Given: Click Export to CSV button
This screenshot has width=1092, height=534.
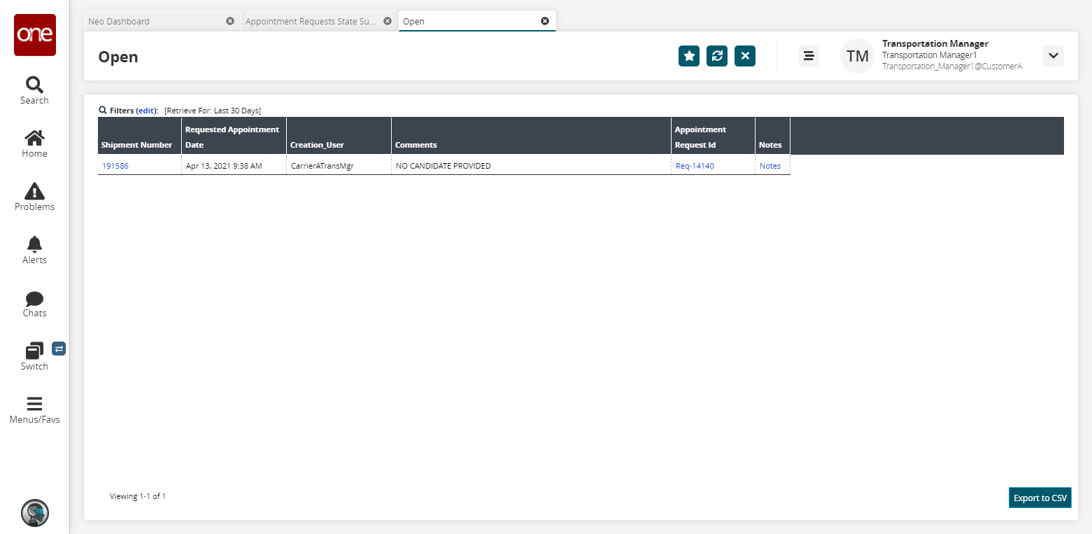Looking at the screenshot, I should [1040, 498].
